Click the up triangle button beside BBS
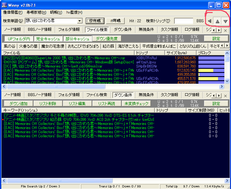The height and width of the screenshot is (189, 231). (x=217, y=21)
